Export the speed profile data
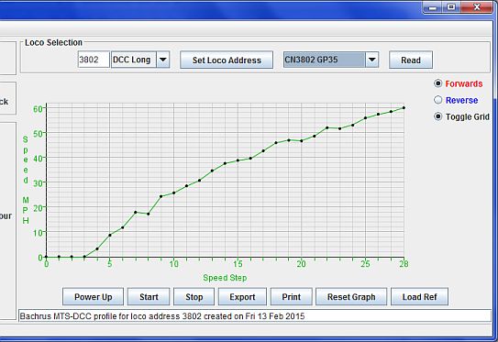498x342 pixels. tap(242, 296)
